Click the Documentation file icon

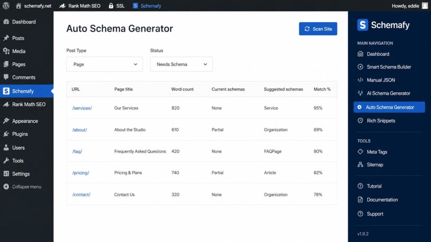pos(360,200)
